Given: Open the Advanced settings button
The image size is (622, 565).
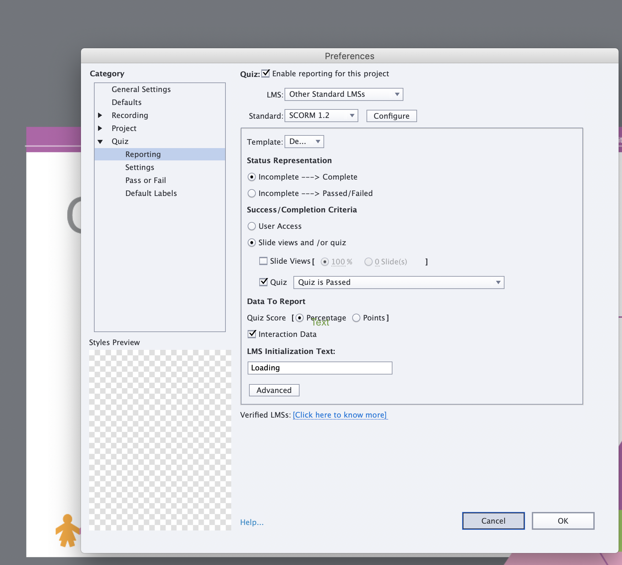Looking at the screenshot, I should 274,390.
